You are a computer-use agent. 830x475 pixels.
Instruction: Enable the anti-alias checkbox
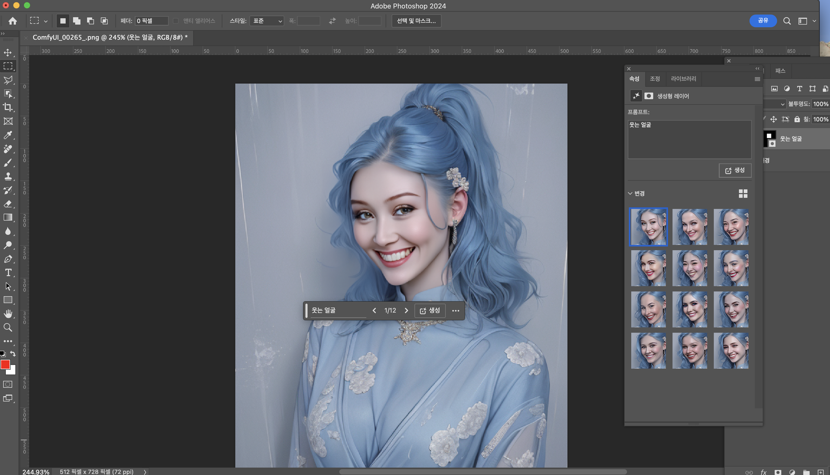pyautogui.click(x=175, y=21)
